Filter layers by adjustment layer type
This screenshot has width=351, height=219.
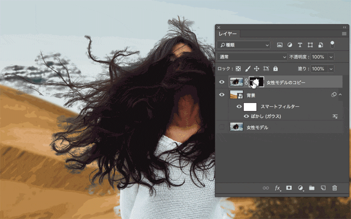pos(290,45)
